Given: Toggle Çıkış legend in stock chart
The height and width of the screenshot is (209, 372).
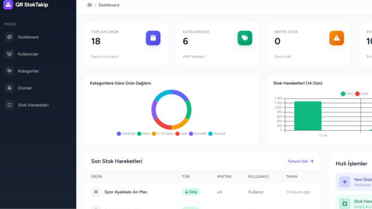Looking at the screenshot, I should pyautogui.click(x=362, y=94).
